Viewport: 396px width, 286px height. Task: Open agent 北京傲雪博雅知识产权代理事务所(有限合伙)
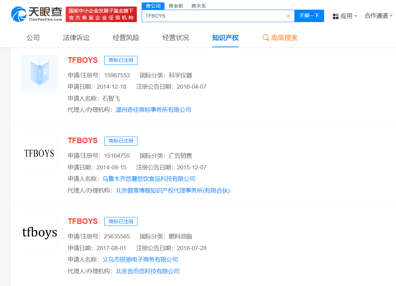click(173, 191)
